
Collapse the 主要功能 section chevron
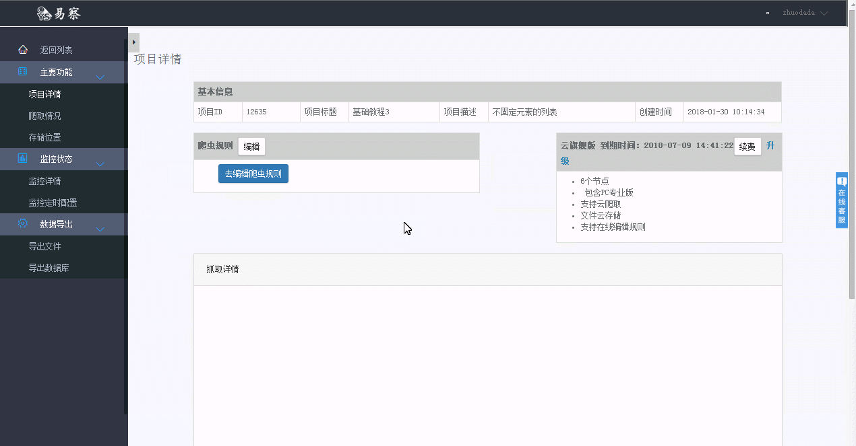[x=100, y=77]
